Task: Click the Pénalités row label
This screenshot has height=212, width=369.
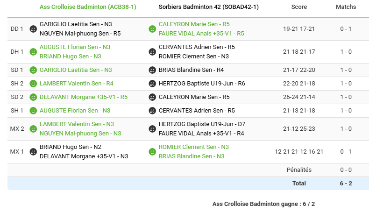Action: pos(299,170)
